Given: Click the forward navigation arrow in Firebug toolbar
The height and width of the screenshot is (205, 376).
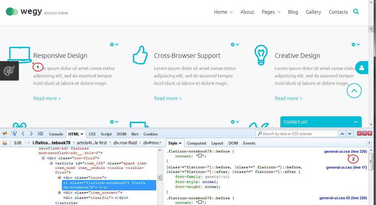Looking at the screenshot, I should point(31,134).
